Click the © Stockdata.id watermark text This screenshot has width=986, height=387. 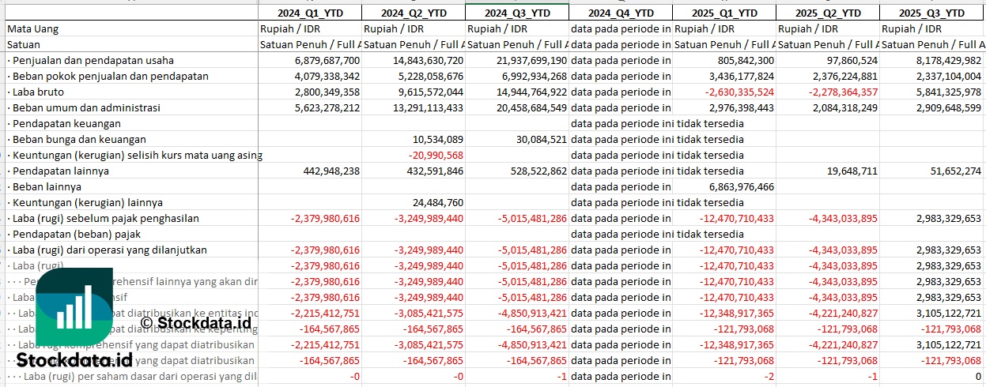click(x=195, y=322)
